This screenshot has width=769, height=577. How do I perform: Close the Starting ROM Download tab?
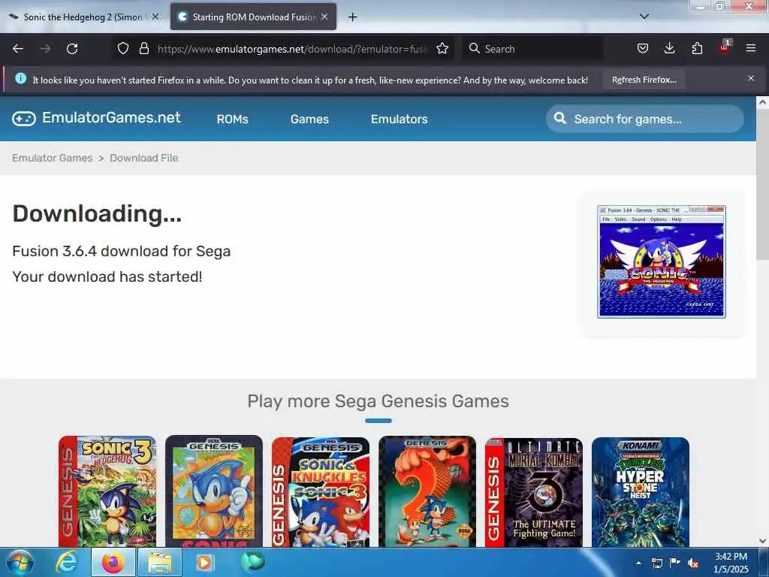[x=324, y=17]
